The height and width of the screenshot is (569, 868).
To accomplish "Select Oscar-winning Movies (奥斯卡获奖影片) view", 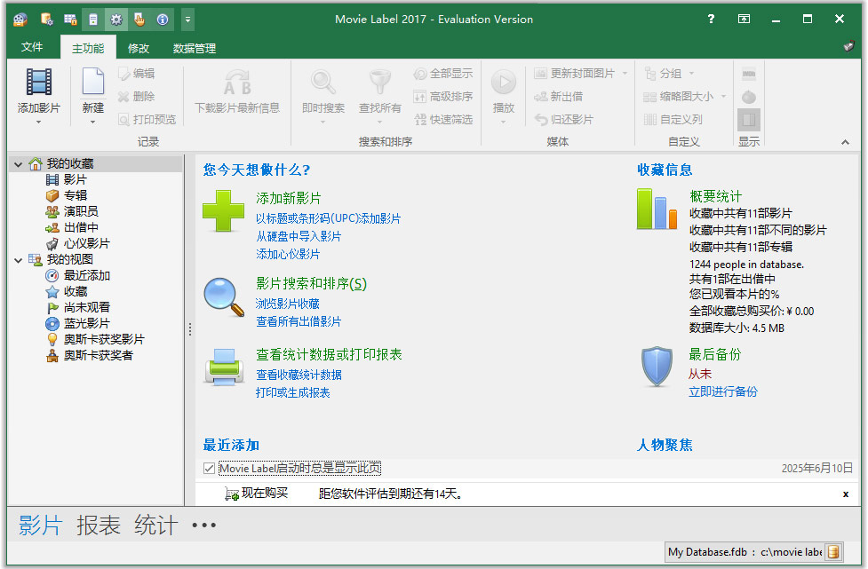I will click(104, 339).
